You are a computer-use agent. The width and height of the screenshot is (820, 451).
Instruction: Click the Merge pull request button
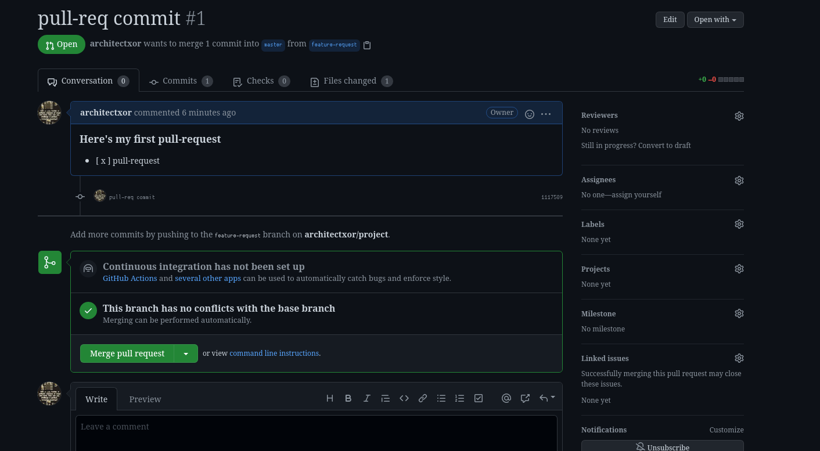(x=127, y=353)
